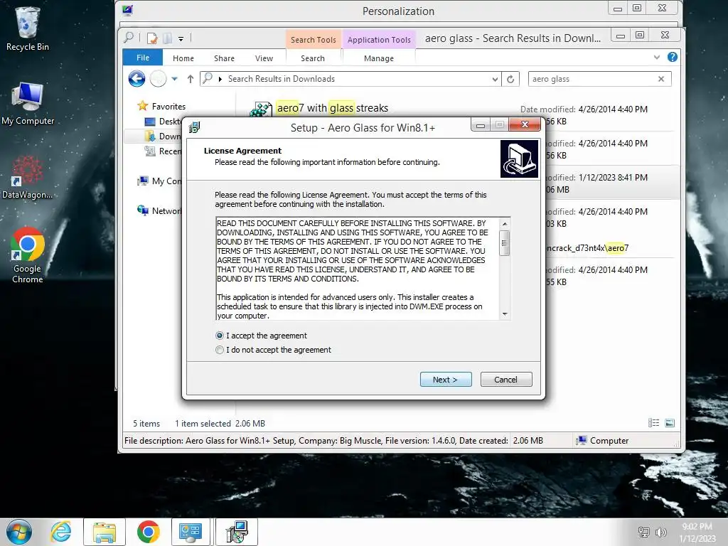Launch Google Chrome from the desktop
This screenshot has height=546, width=728.
pyautogui.click(x=28, y=255)
